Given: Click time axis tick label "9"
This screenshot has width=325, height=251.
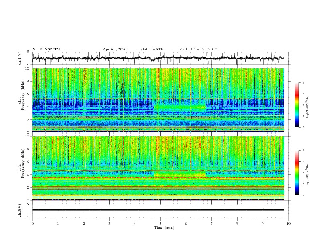Looking at the screenshot, I should point(263,224).
